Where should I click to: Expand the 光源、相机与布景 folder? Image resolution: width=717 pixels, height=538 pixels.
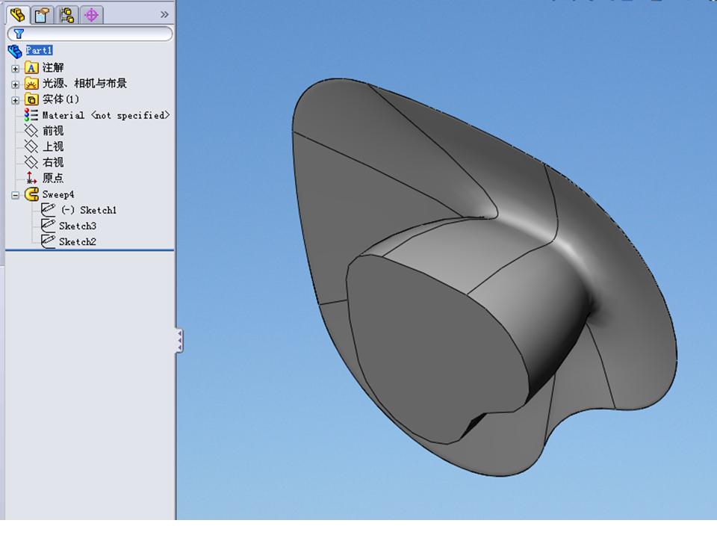point(15,84)
